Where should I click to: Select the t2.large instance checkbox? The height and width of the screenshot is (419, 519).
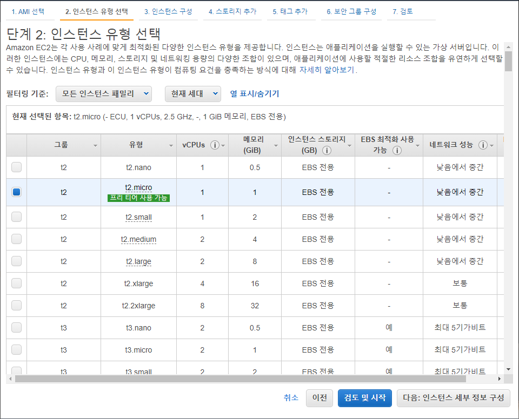coord(17,261)
